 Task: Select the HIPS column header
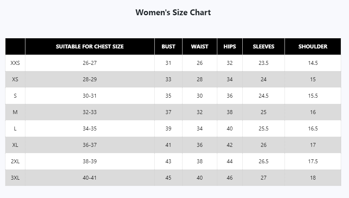[230, 46]
